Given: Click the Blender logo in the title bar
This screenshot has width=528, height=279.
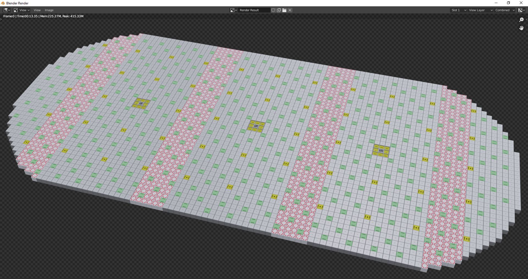Looking at the screenshot, I should pos(3,3).
